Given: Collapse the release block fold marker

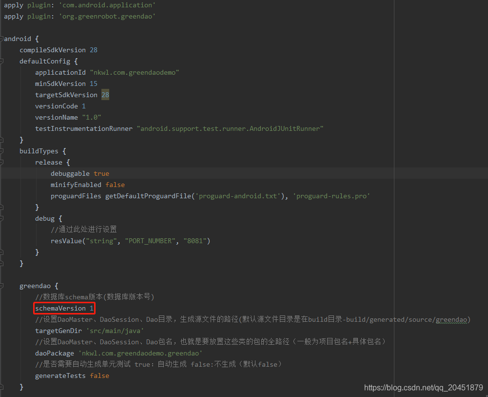Looking at the screenshot, I should (x=1, y=162).
